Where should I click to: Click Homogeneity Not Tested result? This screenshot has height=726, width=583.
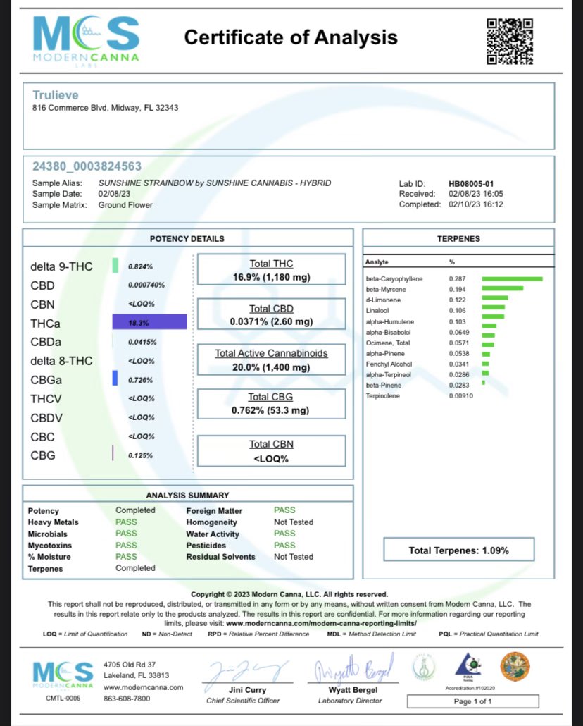[294, 522]
